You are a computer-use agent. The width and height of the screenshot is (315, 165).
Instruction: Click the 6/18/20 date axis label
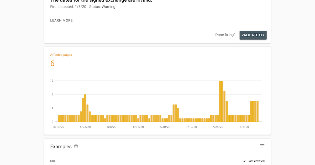[138, 127]
